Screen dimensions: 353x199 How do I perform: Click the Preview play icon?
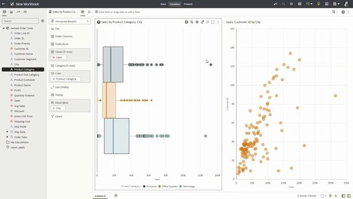coord(292,4)
